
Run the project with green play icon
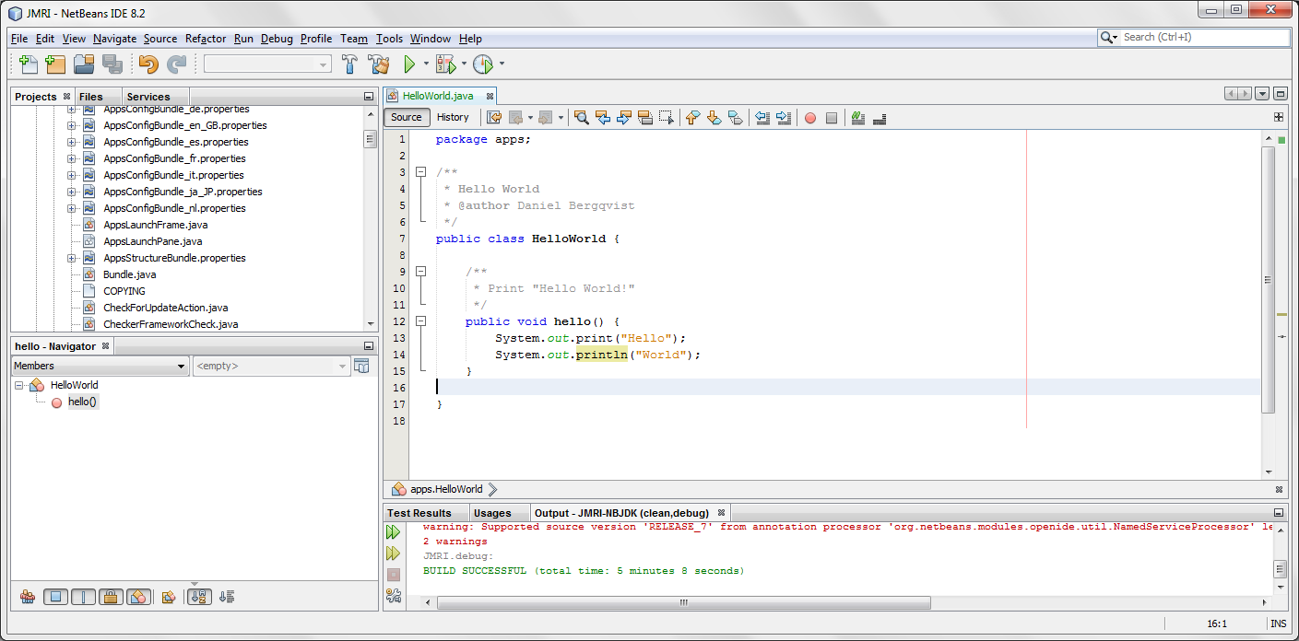[410, 64]
